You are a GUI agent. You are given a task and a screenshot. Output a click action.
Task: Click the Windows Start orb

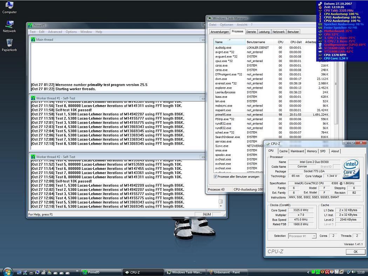pos(7,272)
